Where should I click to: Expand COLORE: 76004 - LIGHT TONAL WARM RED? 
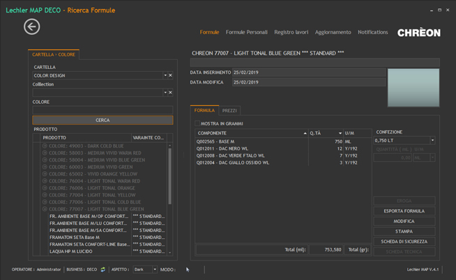click(x=45, y=181)
